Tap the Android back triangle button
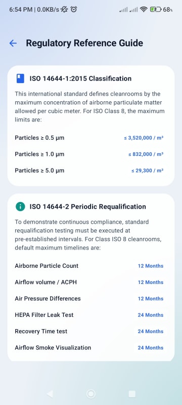 click(50, 394)
